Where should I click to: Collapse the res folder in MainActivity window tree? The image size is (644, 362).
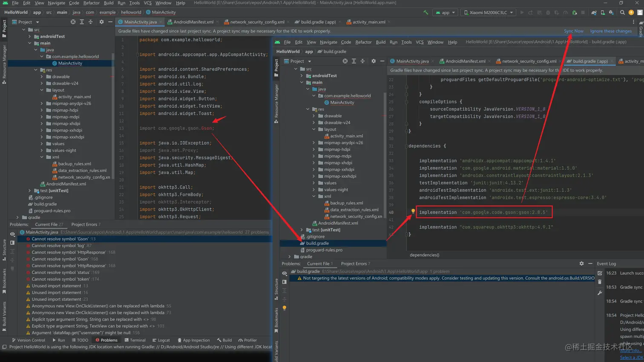pyautogui.click(x=36, y=70)
